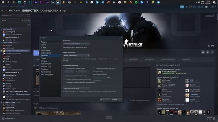The image size is (218, 122).
Task: Collapse the ИЗБРАННОЕ category
Action: click(x=1, y=29)
